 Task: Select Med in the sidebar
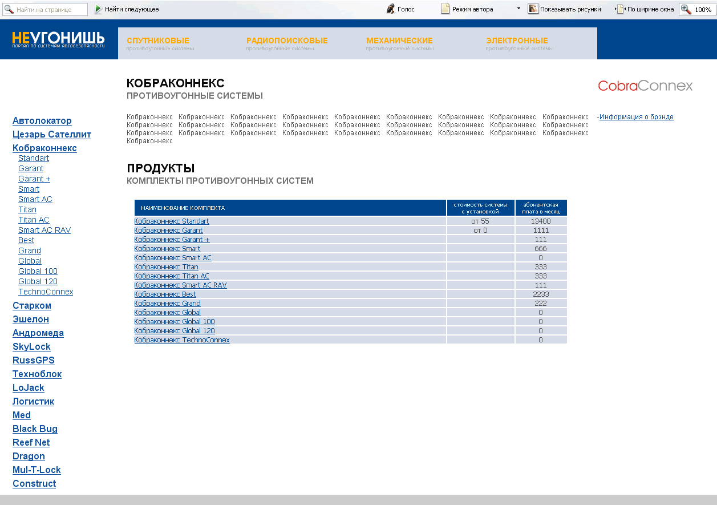click(x=22, y=415)
